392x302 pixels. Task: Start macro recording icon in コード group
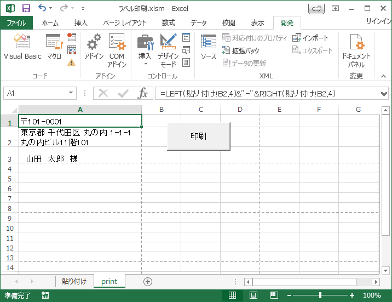pos(72,37)
